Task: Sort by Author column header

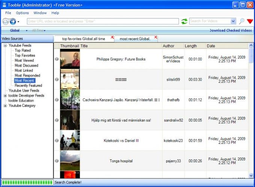Action: (x=173, y=46)
